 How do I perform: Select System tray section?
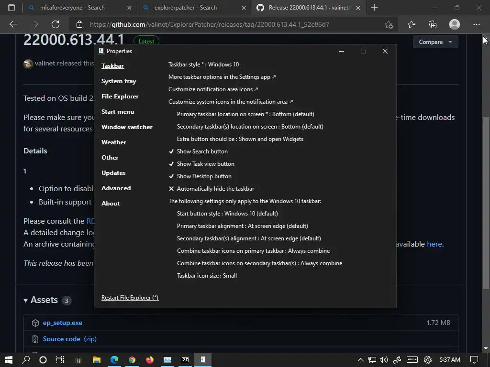click(x=119, y=81)
